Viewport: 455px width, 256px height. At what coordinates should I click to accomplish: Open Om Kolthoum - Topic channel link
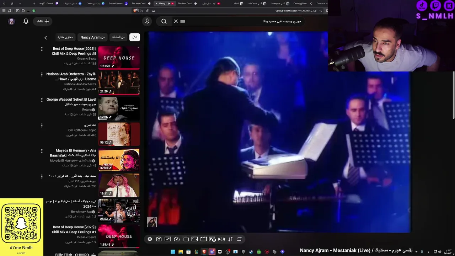[82, 130]
